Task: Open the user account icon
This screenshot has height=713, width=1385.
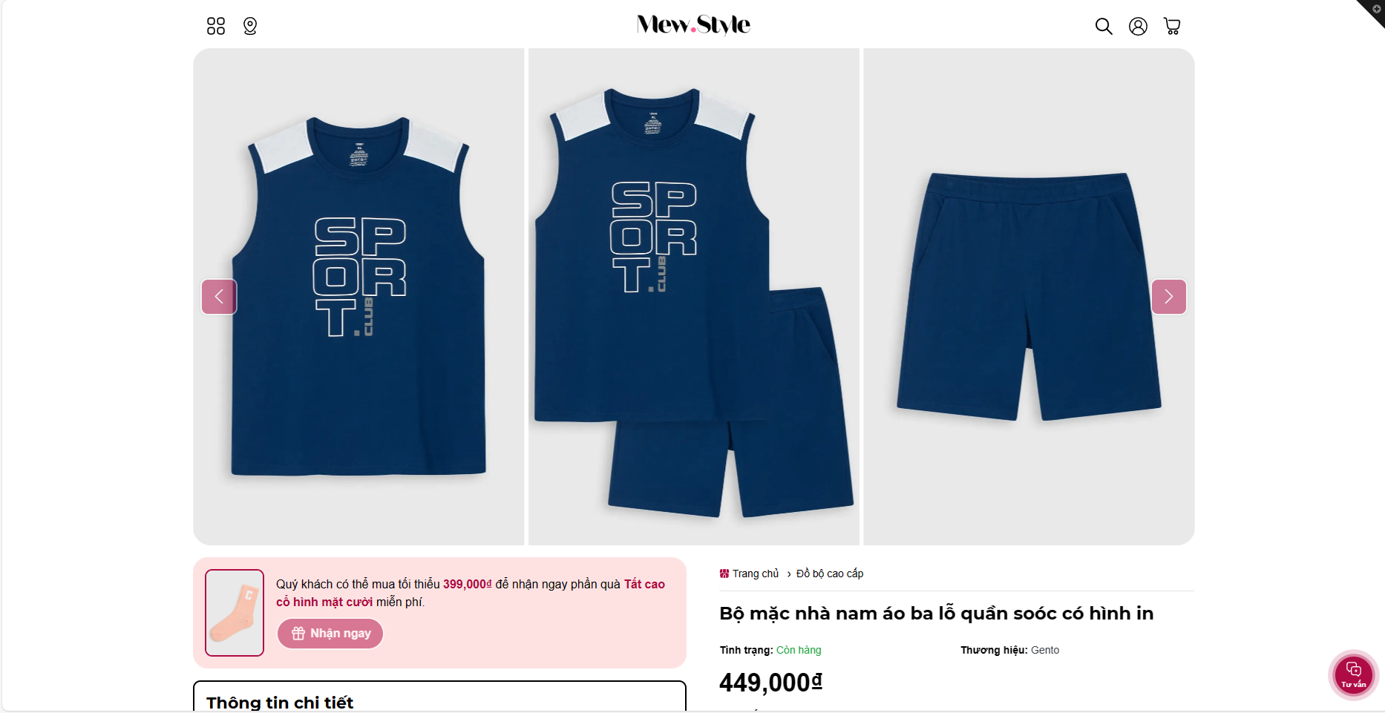Action: pos(1138,27)
